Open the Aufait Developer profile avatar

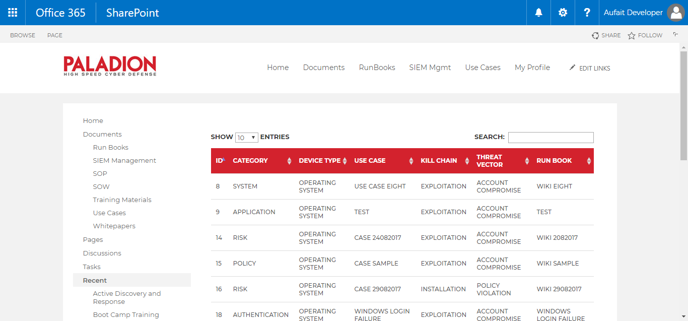click(x=675, y=12)
